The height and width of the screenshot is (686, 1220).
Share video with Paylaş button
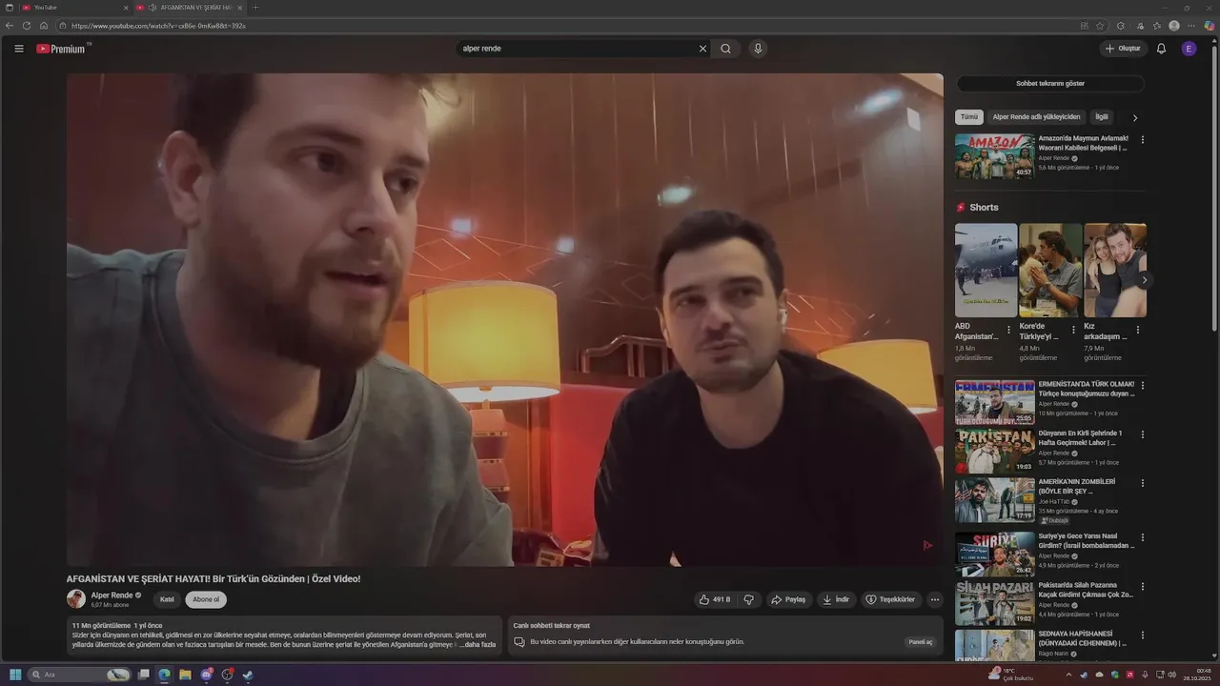point(788,599)
